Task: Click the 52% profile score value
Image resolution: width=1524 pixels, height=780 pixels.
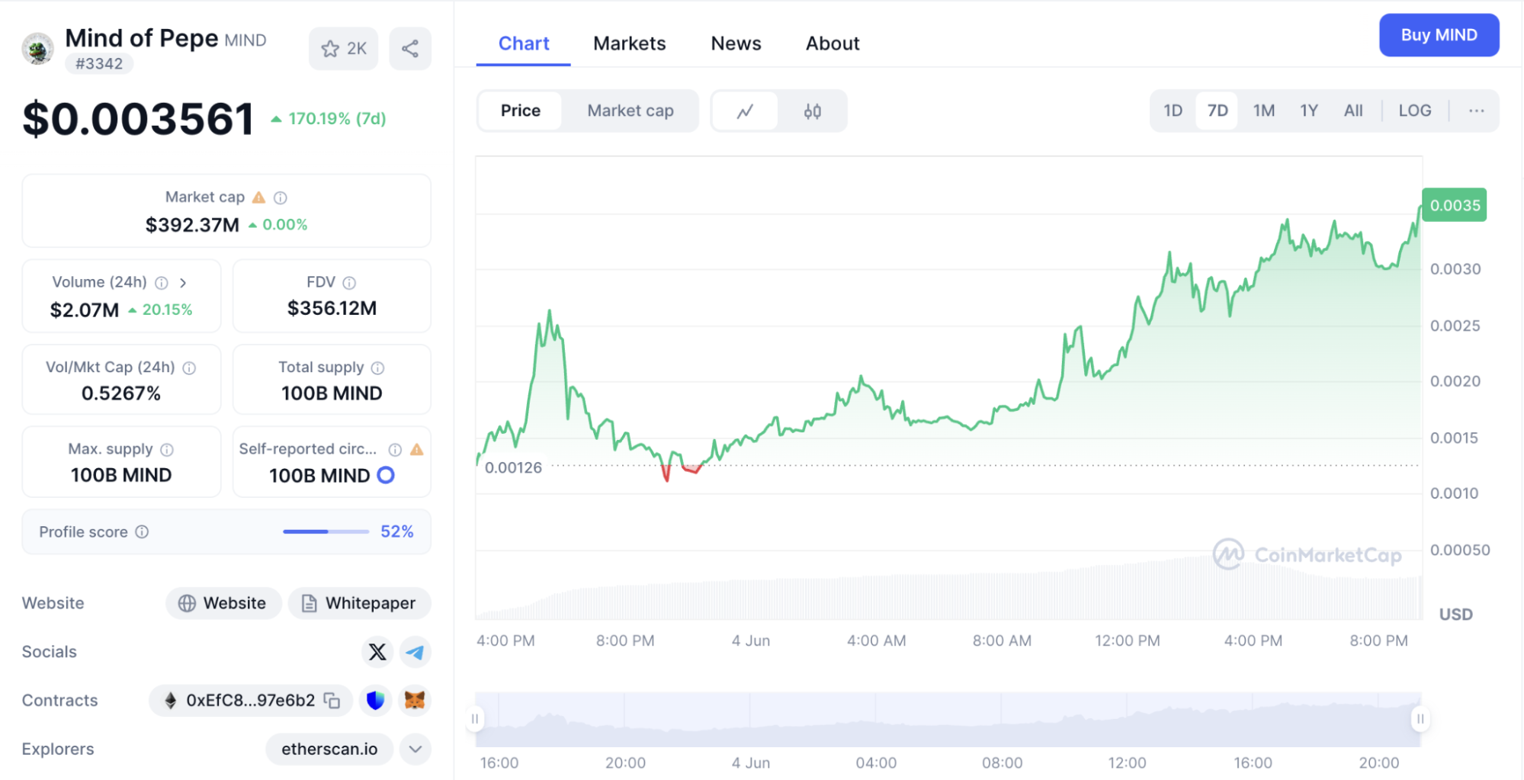Action: [x=397, y=531]
